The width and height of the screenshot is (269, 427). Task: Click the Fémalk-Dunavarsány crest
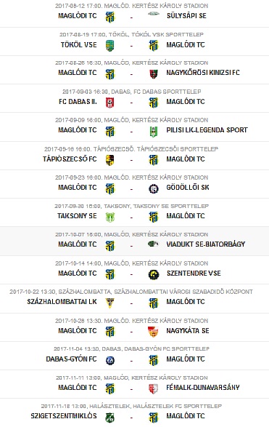pos(154,388)
